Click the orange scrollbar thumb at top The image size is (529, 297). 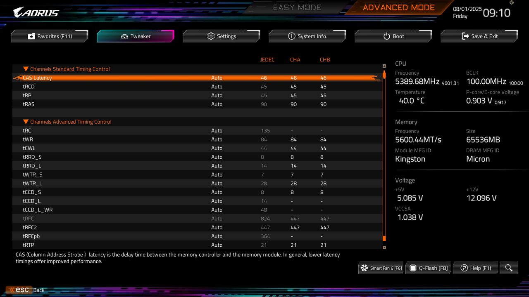pos(384,75)
